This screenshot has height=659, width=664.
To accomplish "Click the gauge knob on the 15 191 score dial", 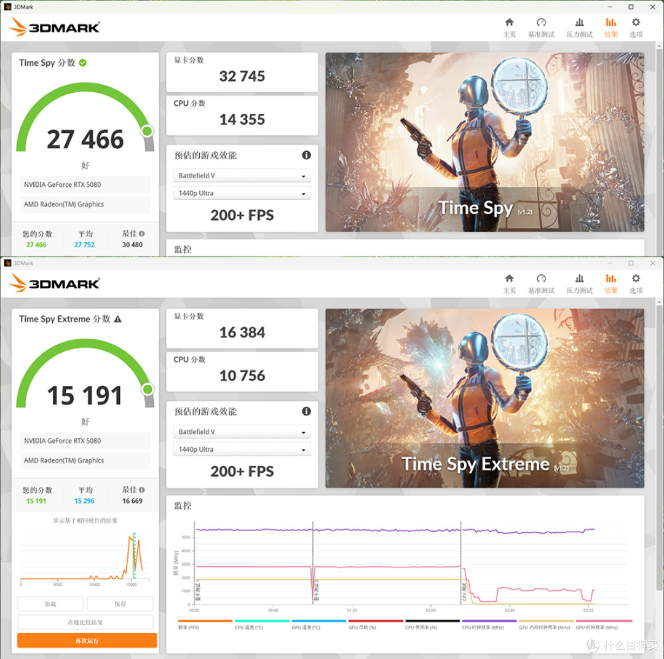I will pos(148,389).
